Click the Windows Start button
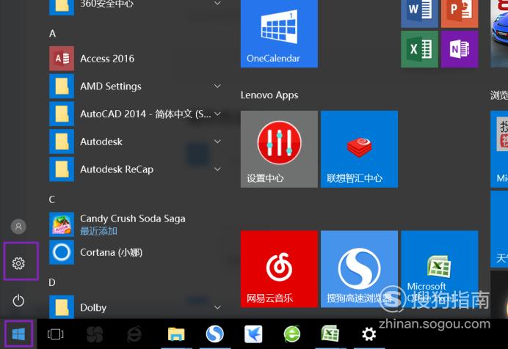 tap(18, 334)
